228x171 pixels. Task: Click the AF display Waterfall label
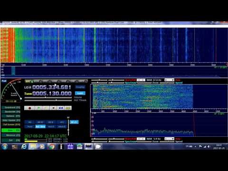pyautogui.click(x=130, y=139)
